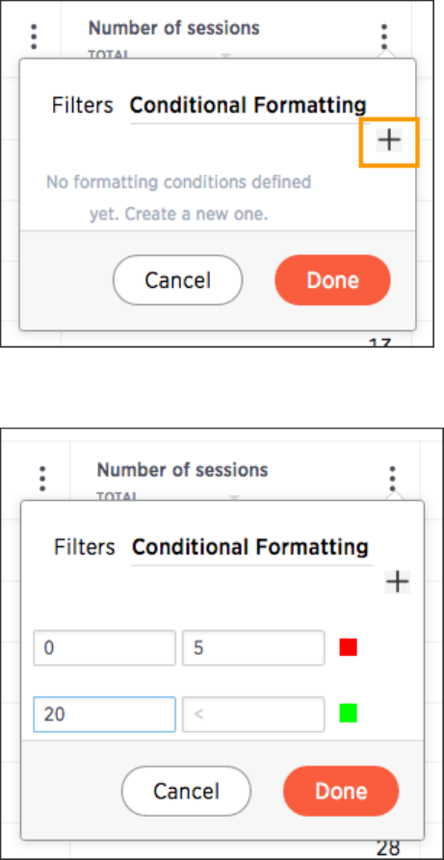
Task: Switch to Filters tab in empty-conditions dialog
Action: point(82,105)
